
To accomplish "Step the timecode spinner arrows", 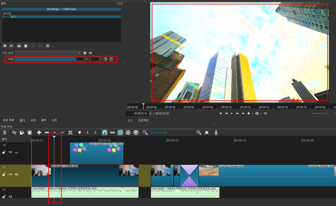I will [x=150, y=114].
